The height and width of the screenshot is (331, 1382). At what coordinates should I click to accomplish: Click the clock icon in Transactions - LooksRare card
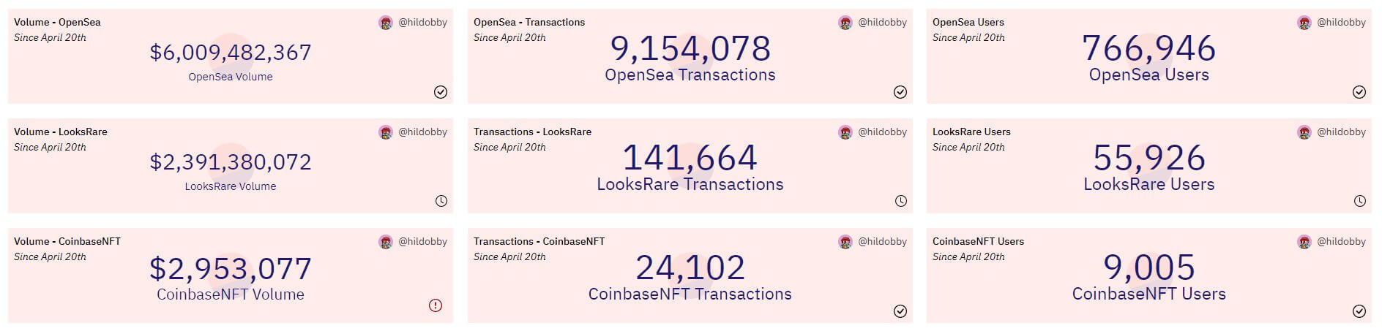tap(901, 201)
